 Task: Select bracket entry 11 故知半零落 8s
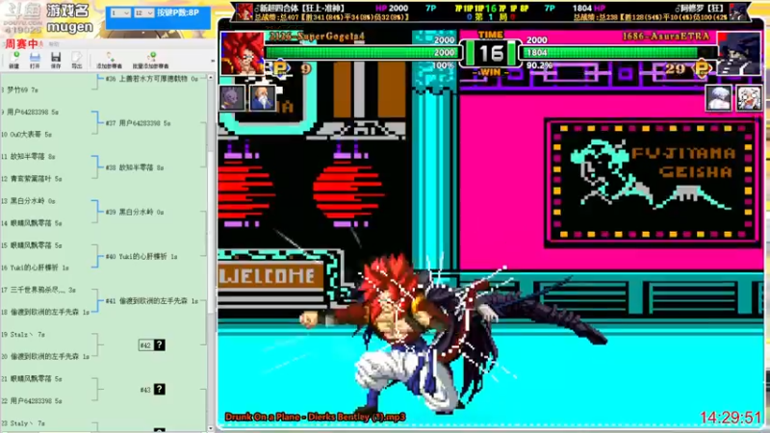point(29,157)
